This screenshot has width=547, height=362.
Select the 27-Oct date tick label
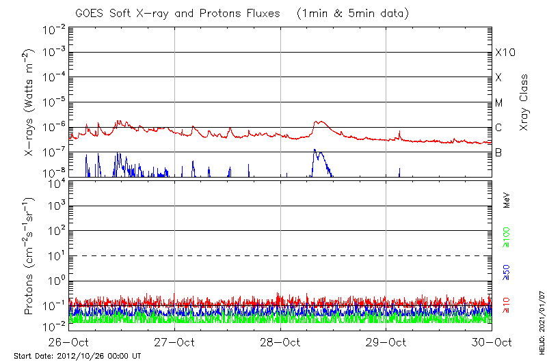tap(175, 342)
